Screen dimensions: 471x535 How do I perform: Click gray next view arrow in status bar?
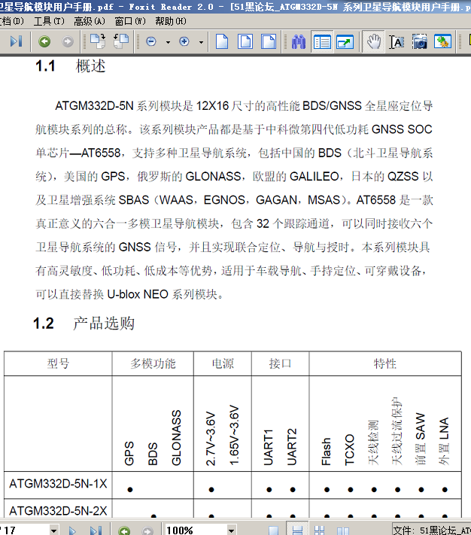tap(147, 530)
